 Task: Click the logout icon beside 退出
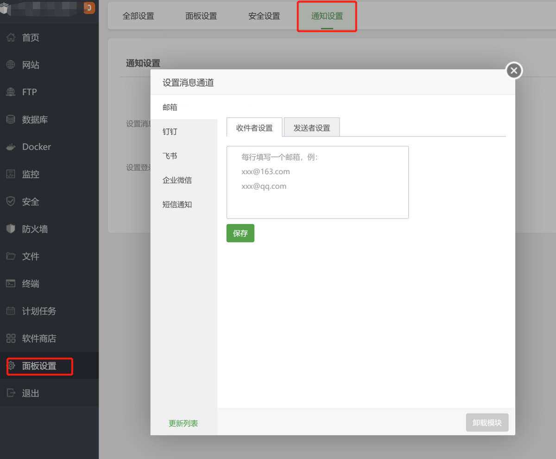pos(11,393)
